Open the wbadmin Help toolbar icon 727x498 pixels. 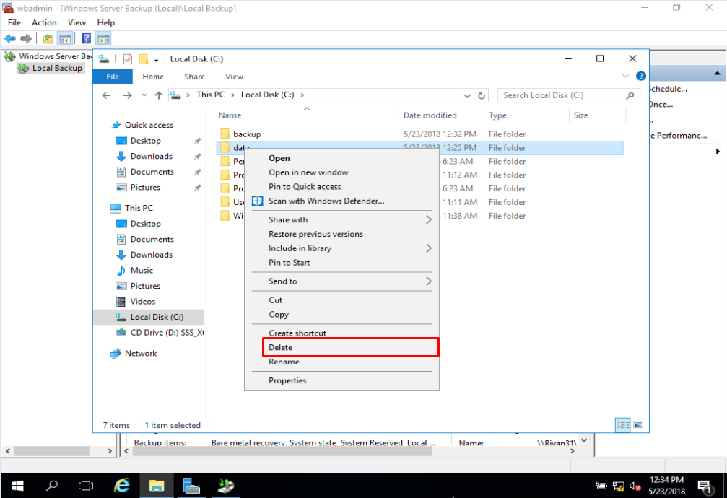point(86,38)
